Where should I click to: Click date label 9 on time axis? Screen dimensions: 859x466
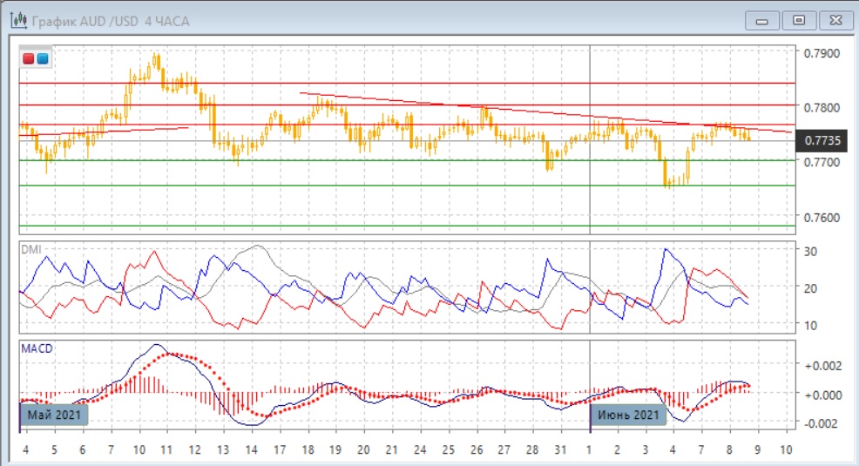758,450
